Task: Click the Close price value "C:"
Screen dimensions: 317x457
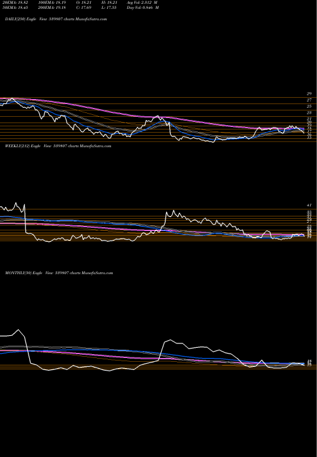Action: tap(84, 7)
